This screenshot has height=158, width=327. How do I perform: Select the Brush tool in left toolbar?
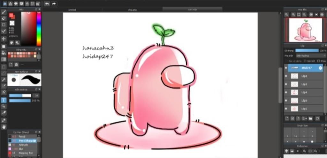4,12
